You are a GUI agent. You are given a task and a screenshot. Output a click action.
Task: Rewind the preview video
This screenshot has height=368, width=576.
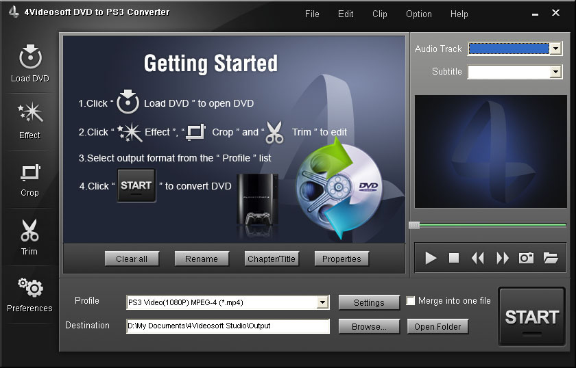click(477, 258)
